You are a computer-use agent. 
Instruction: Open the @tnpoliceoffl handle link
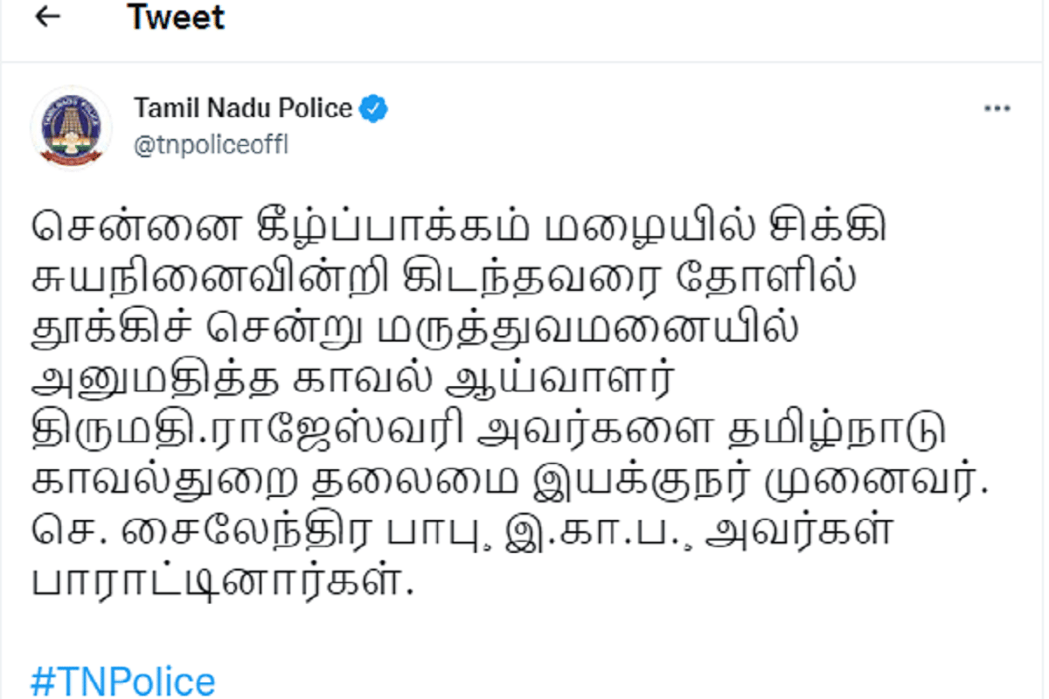[211, 145]
